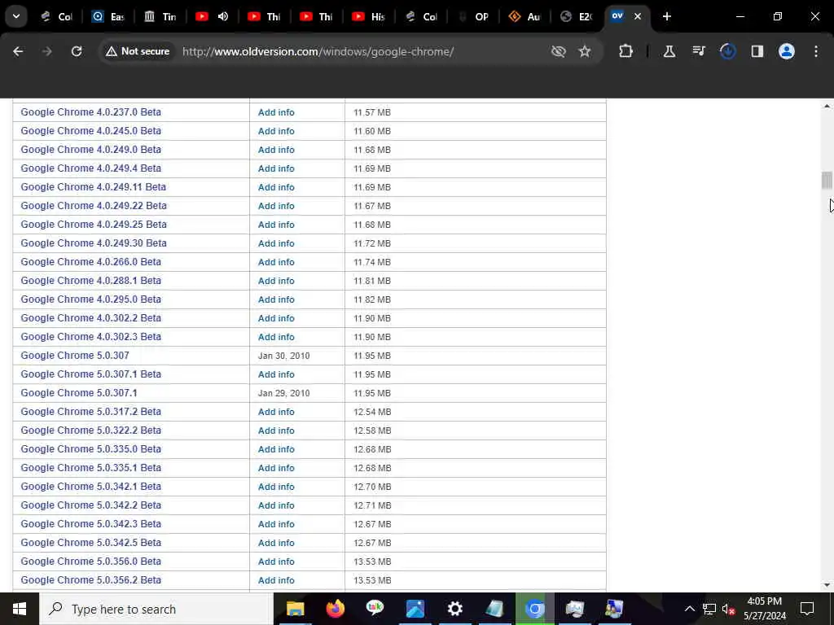
Task: Click the scrollbar down arrow
Action: pyautogui.click(x=827, y=585)
